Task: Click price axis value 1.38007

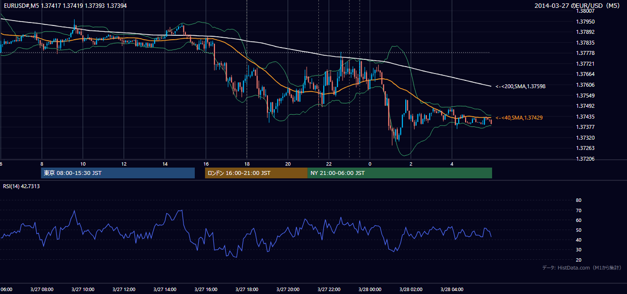Action: [585, 11]
